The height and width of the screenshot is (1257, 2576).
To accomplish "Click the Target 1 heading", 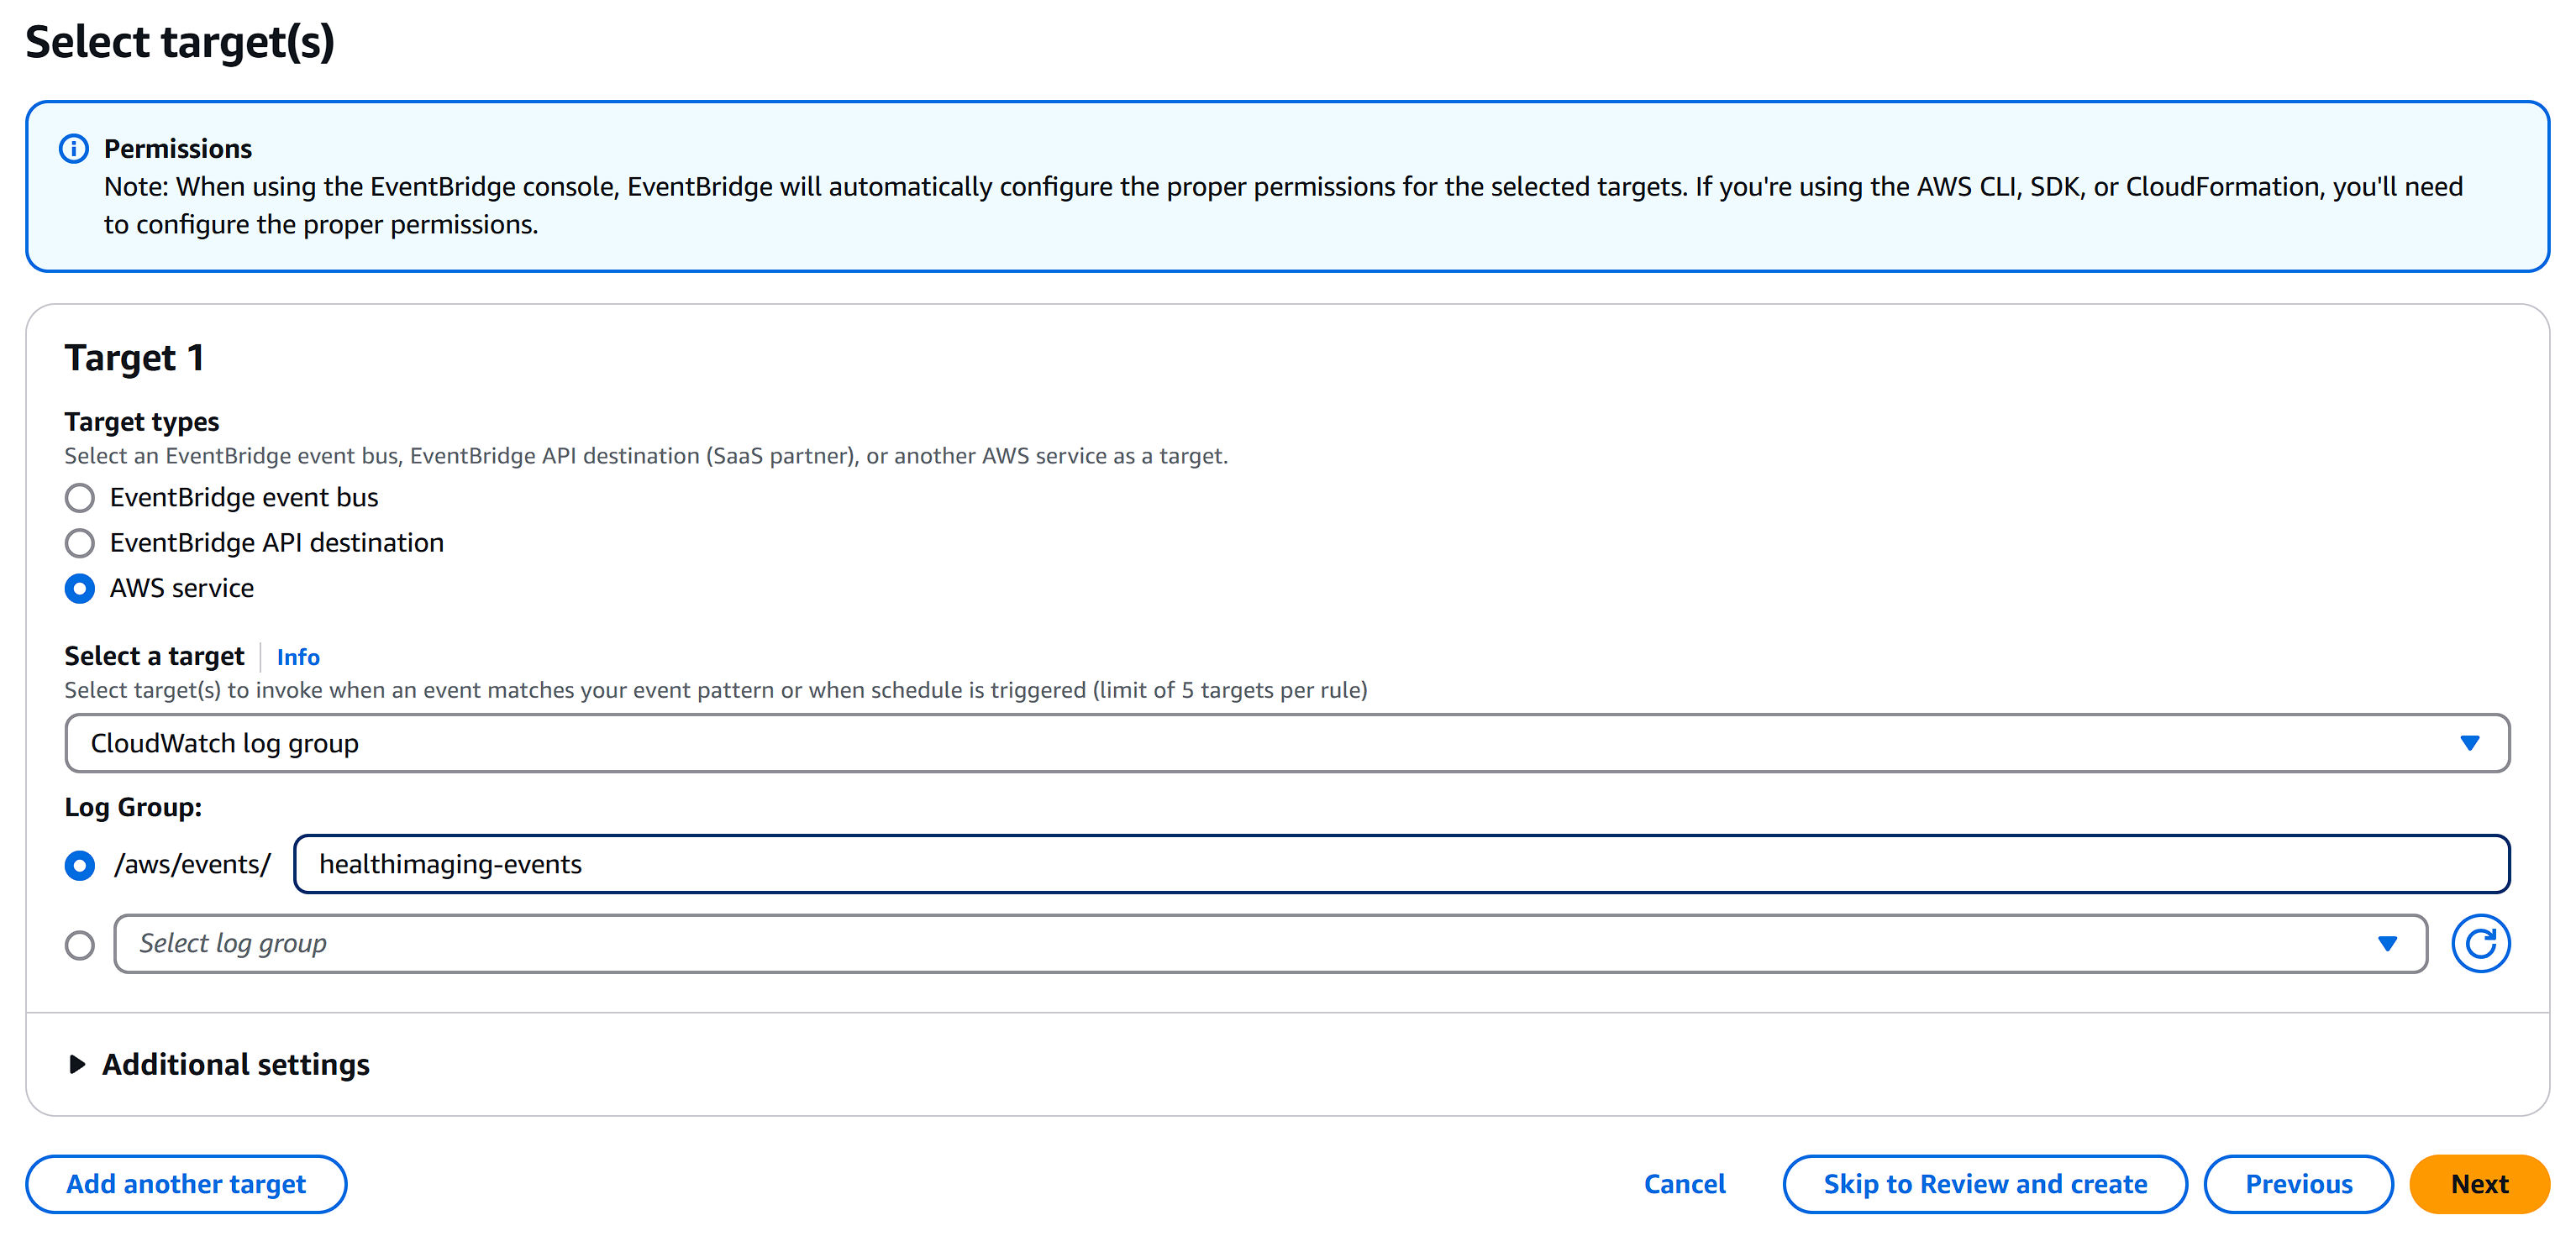I will pos(135,358).
